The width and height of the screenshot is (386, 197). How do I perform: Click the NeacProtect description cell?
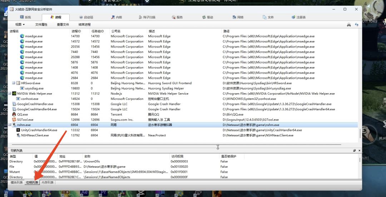[157, 135]
